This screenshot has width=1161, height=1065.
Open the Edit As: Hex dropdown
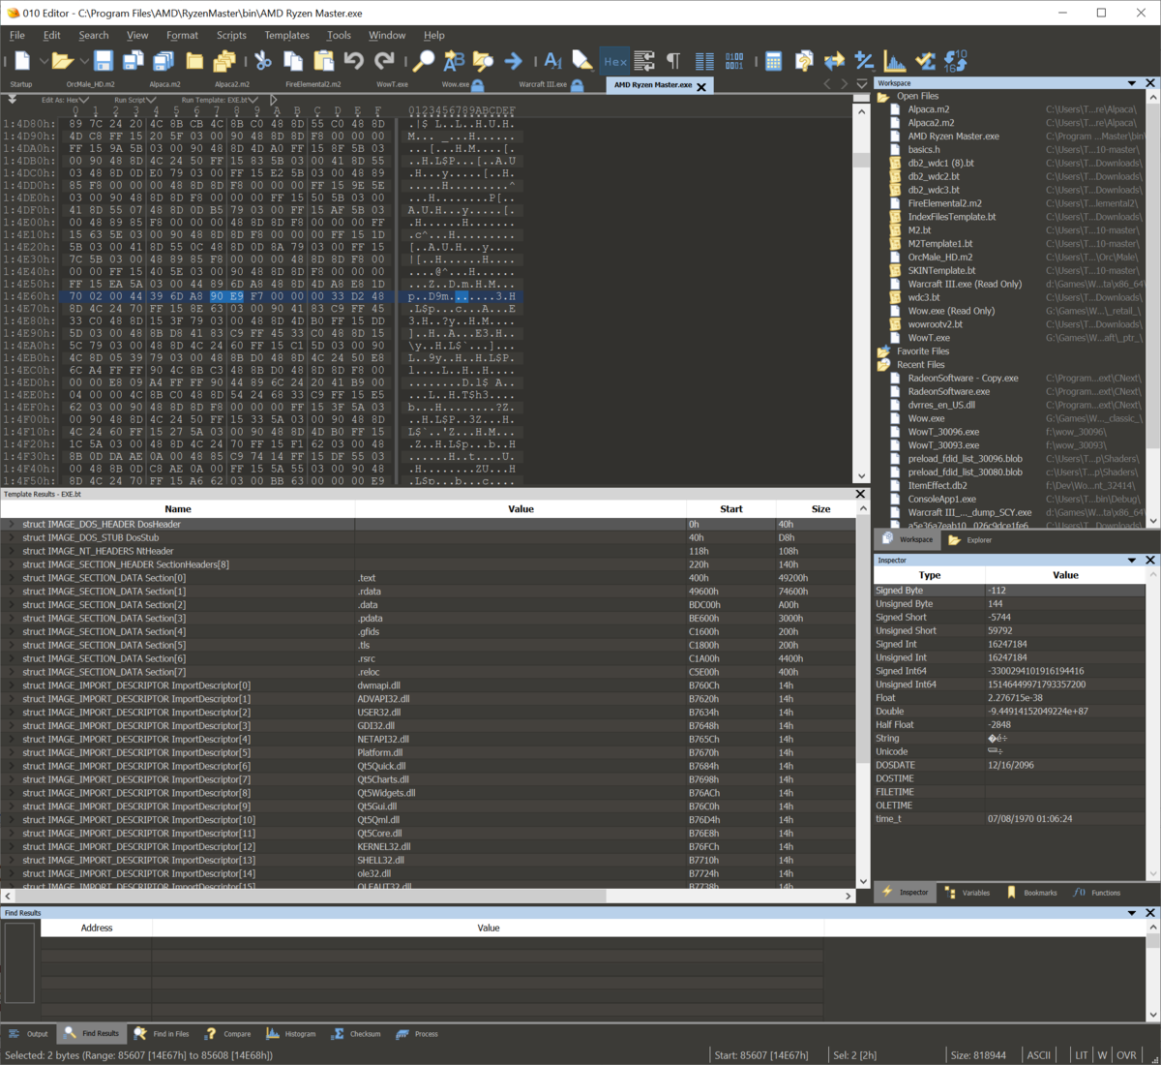[65, 100]
